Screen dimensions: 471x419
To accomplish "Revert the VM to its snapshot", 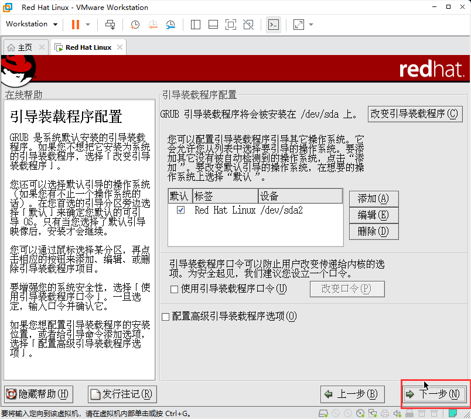I will pyautogui.click(x=153, y=24).
